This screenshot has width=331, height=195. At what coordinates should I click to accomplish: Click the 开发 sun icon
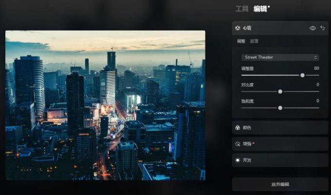pyautogui.click(x=238, y=160)
